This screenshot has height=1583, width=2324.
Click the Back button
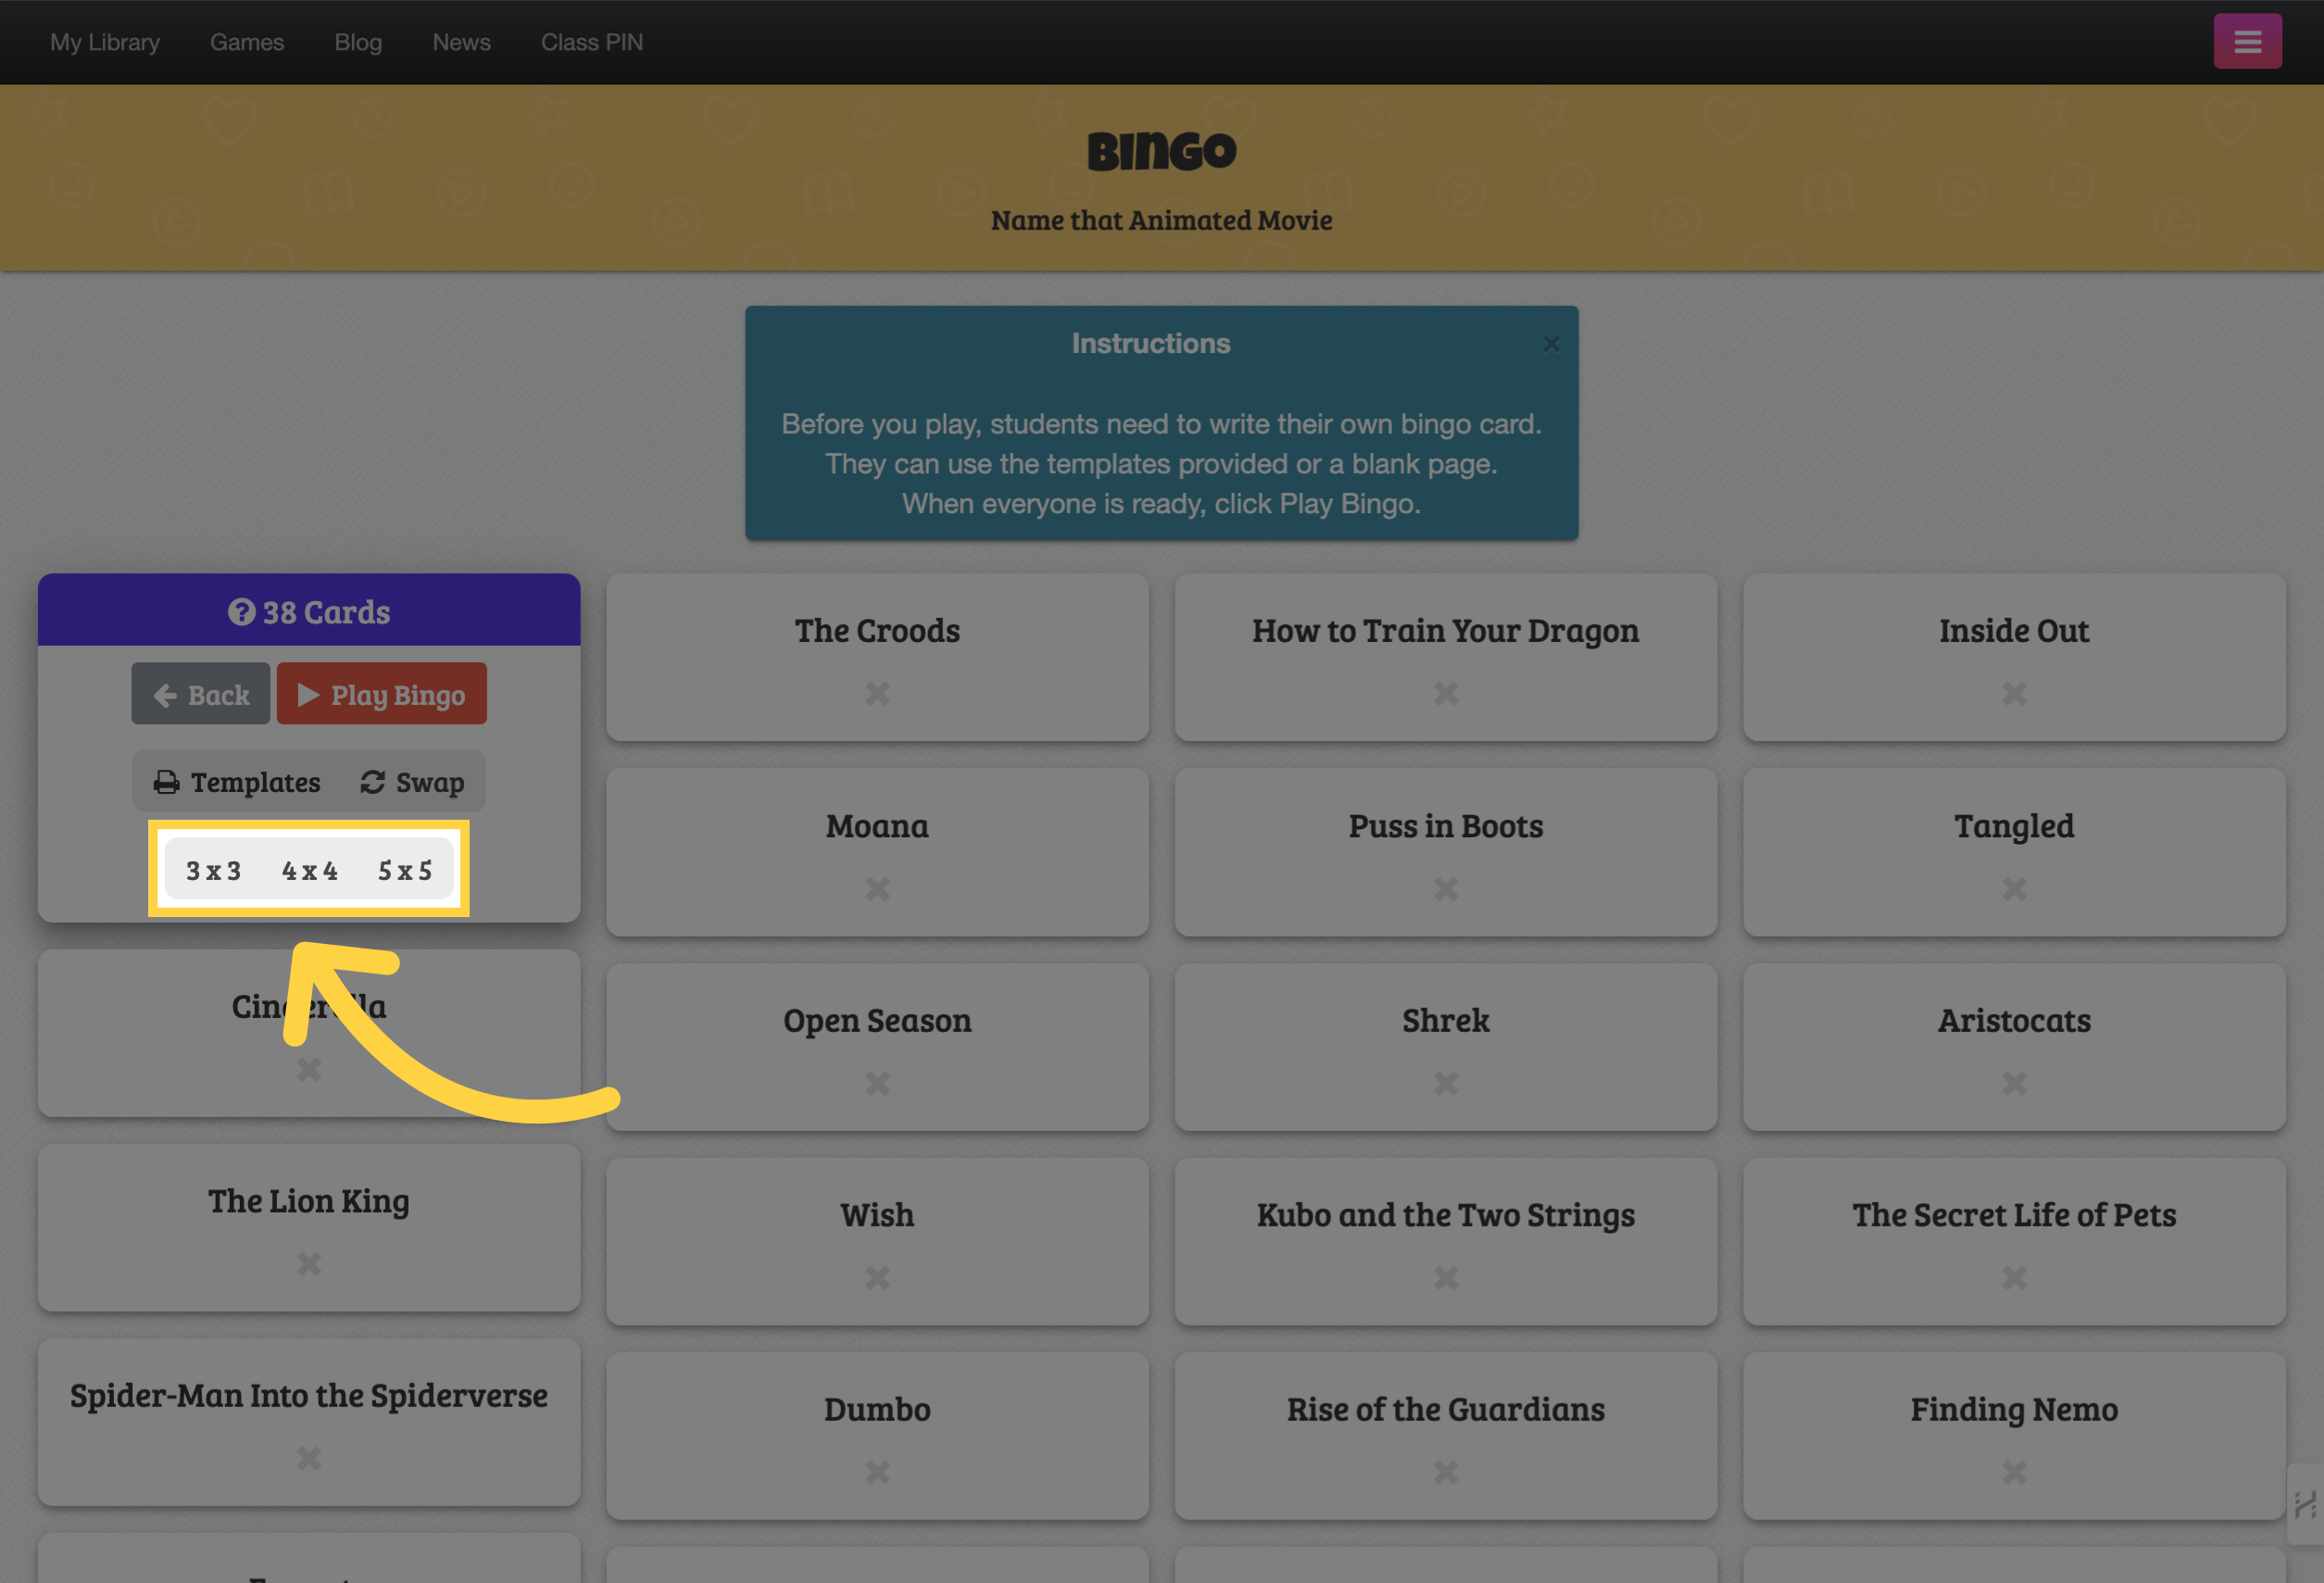point(199,693)
